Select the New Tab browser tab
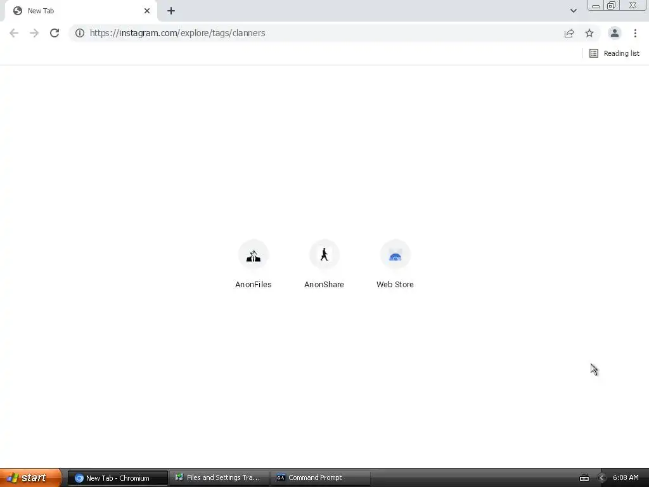The image size is (649, 487). pyautogui.click(x=80, y=11)
